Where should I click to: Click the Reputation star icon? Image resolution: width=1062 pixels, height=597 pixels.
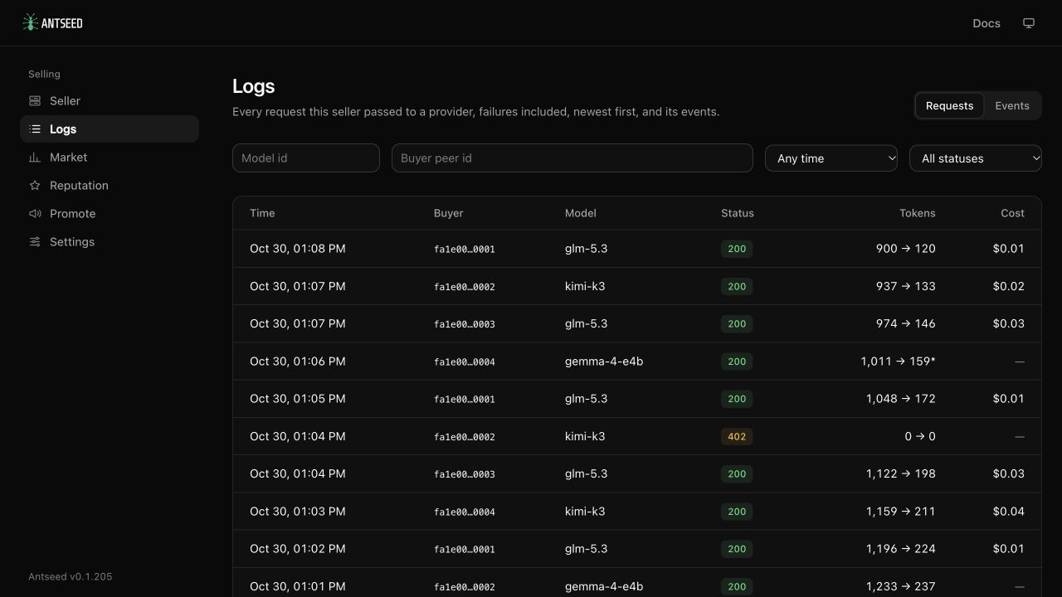coord(35,186)
